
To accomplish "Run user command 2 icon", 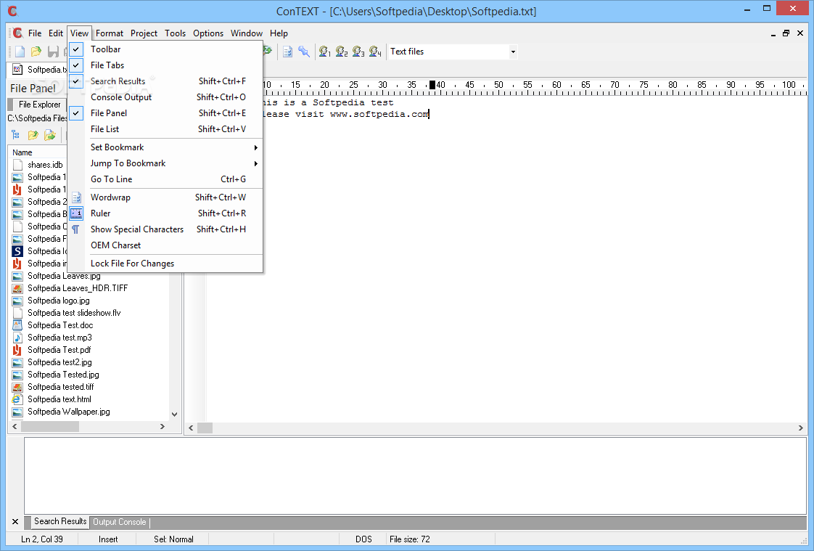I will (x=342, y=52).
